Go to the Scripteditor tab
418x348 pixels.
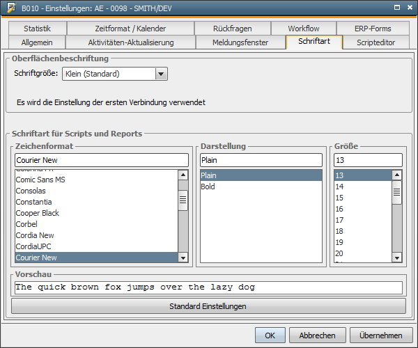pos(376,42)
